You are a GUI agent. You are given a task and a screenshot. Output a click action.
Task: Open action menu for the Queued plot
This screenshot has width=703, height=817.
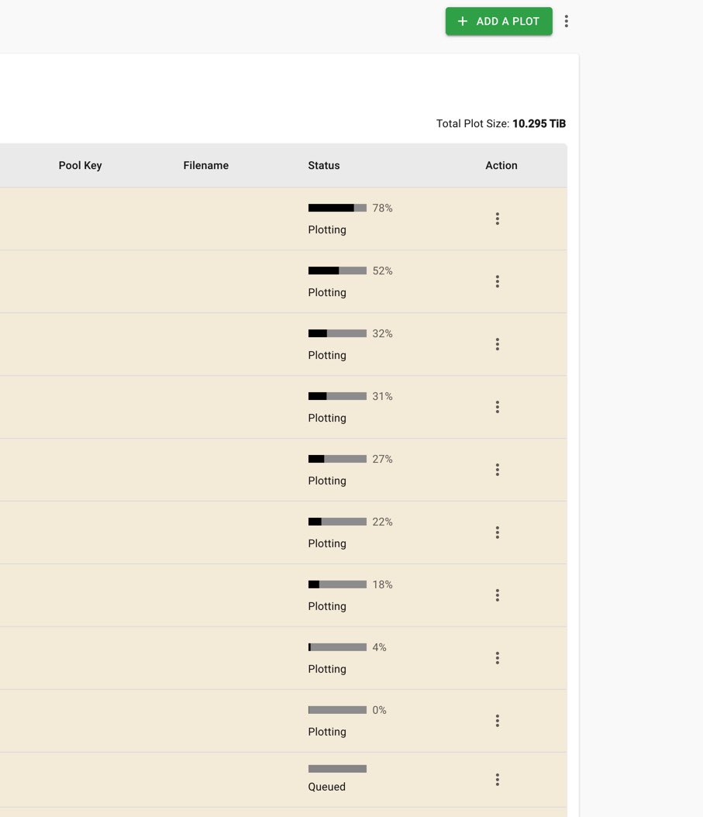[x=498, y=780]
